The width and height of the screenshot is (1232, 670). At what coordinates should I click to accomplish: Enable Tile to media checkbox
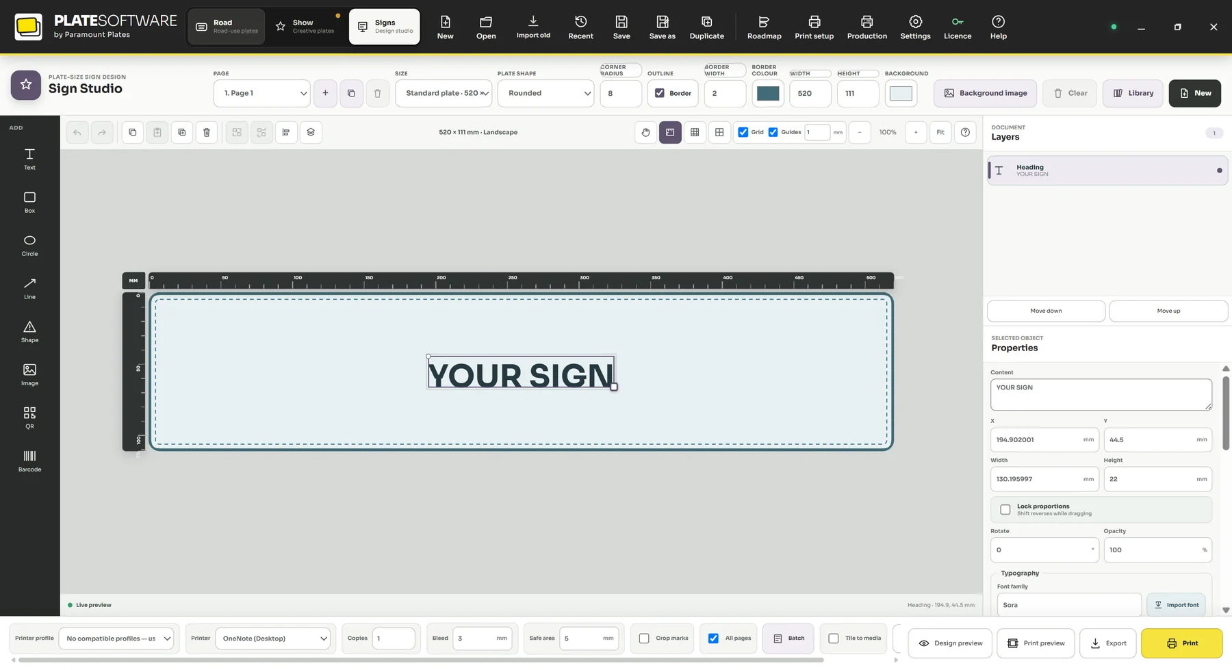pos(833,639)
